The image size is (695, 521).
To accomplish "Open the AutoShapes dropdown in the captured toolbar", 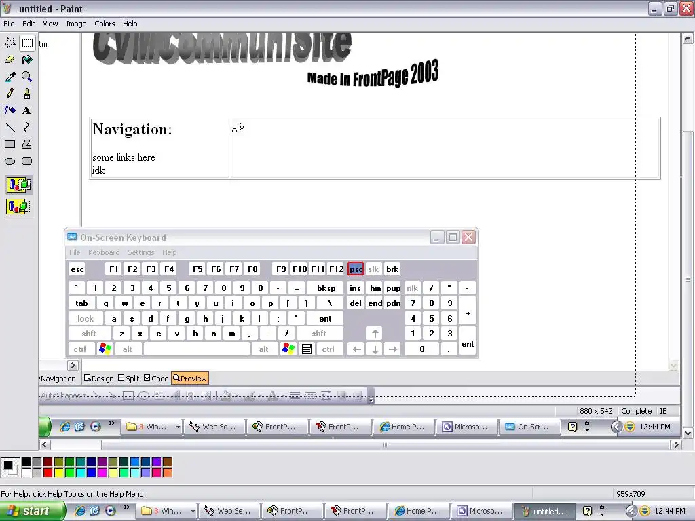I will [63, 395].
